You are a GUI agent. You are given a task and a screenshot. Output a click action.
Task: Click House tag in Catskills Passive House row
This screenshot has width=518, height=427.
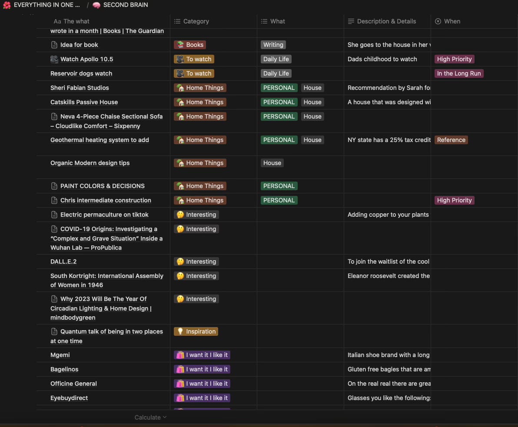pyautogui.click(x=312, y=102)
